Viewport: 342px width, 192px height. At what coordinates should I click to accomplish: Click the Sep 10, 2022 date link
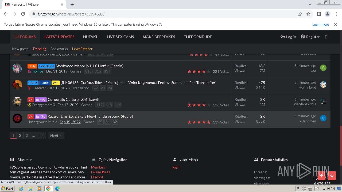tap(70, 122)
